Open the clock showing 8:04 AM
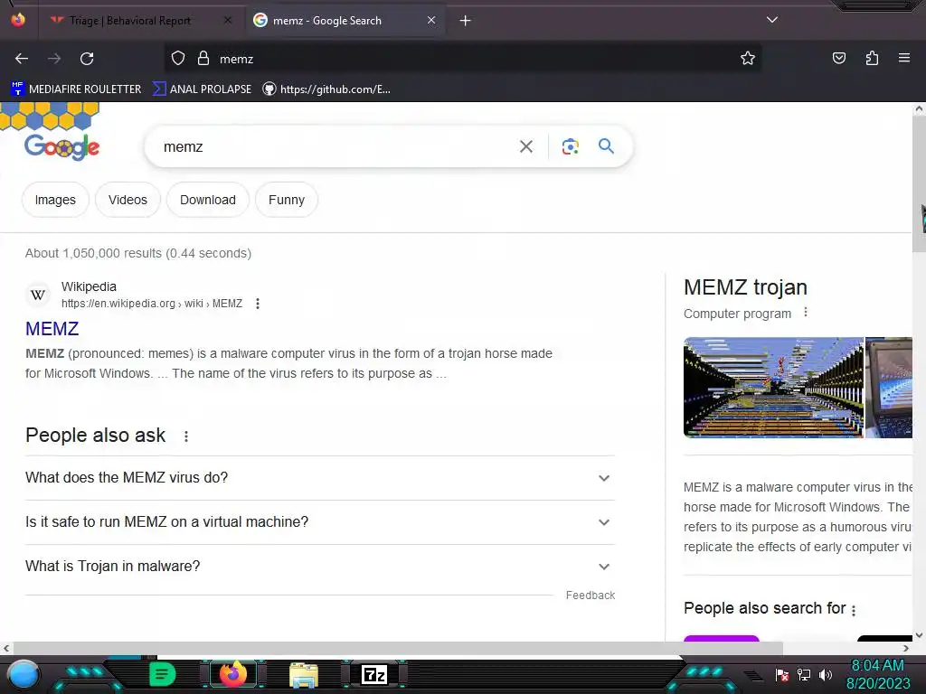This screenshot has width=926, height=694. (x=877, y=674)
